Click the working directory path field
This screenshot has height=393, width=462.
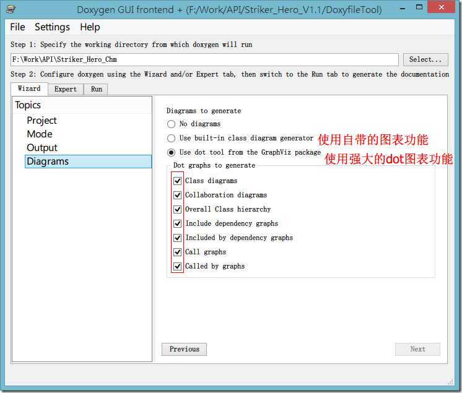204,60
